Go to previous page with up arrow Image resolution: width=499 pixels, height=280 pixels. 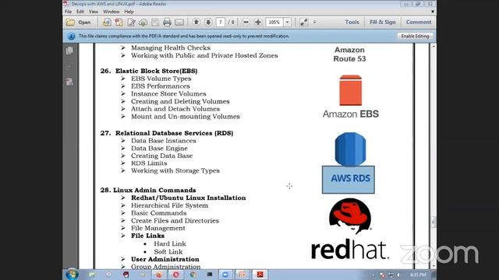click(196, 23)
